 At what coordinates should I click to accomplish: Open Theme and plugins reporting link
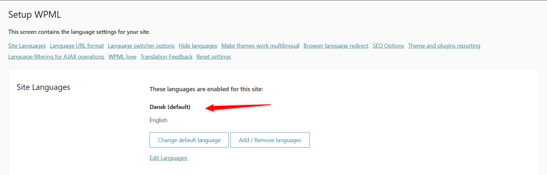(x=444, y=46)
